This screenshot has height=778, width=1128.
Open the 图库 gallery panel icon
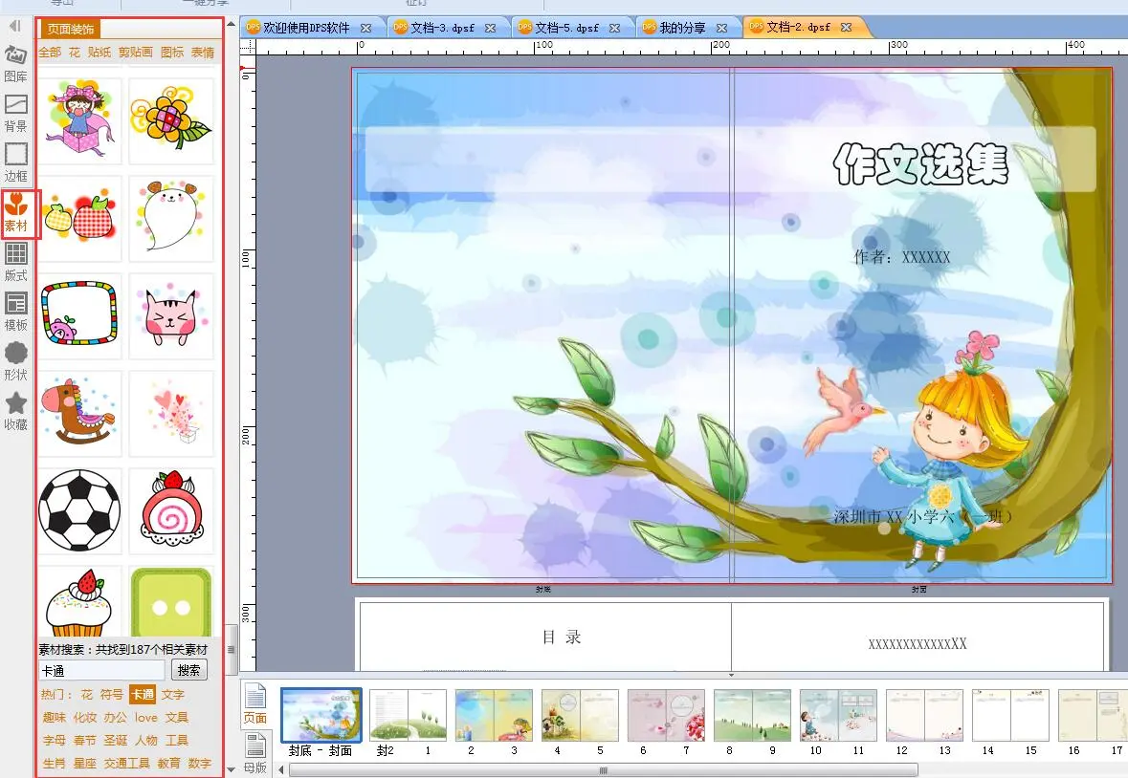click(15, 62)
